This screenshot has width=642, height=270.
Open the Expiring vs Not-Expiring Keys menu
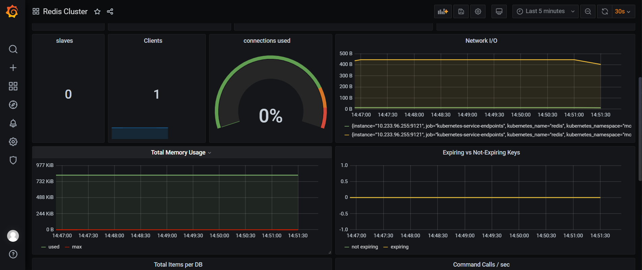click(x=481, y=153)
